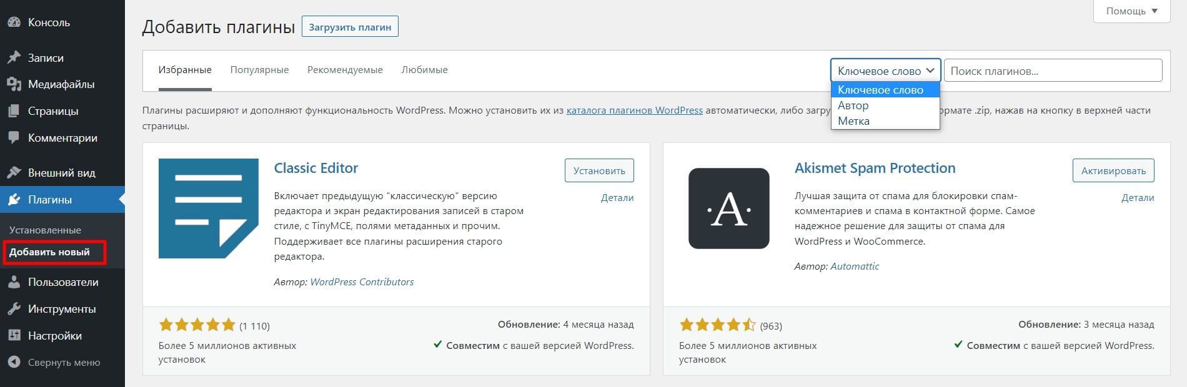The image size is (1187, 387).
Task: Collapse sidebar via Свернуть меню
Action: (x=62, y=362)
